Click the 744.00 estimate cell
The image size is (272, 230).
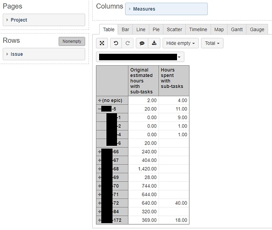(x=144, y=186)
